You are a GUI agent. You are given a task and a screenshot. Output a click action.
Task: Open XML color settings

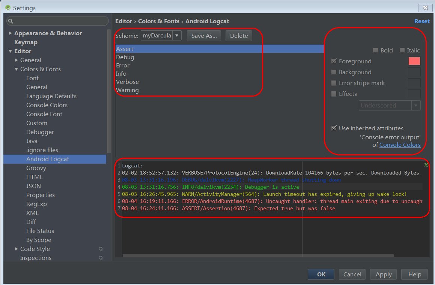(x=32, y=213)
